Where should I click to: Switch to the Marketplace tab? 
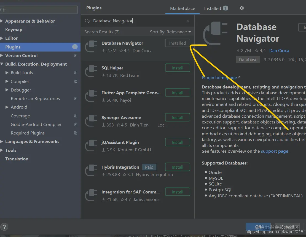(182, 8)
